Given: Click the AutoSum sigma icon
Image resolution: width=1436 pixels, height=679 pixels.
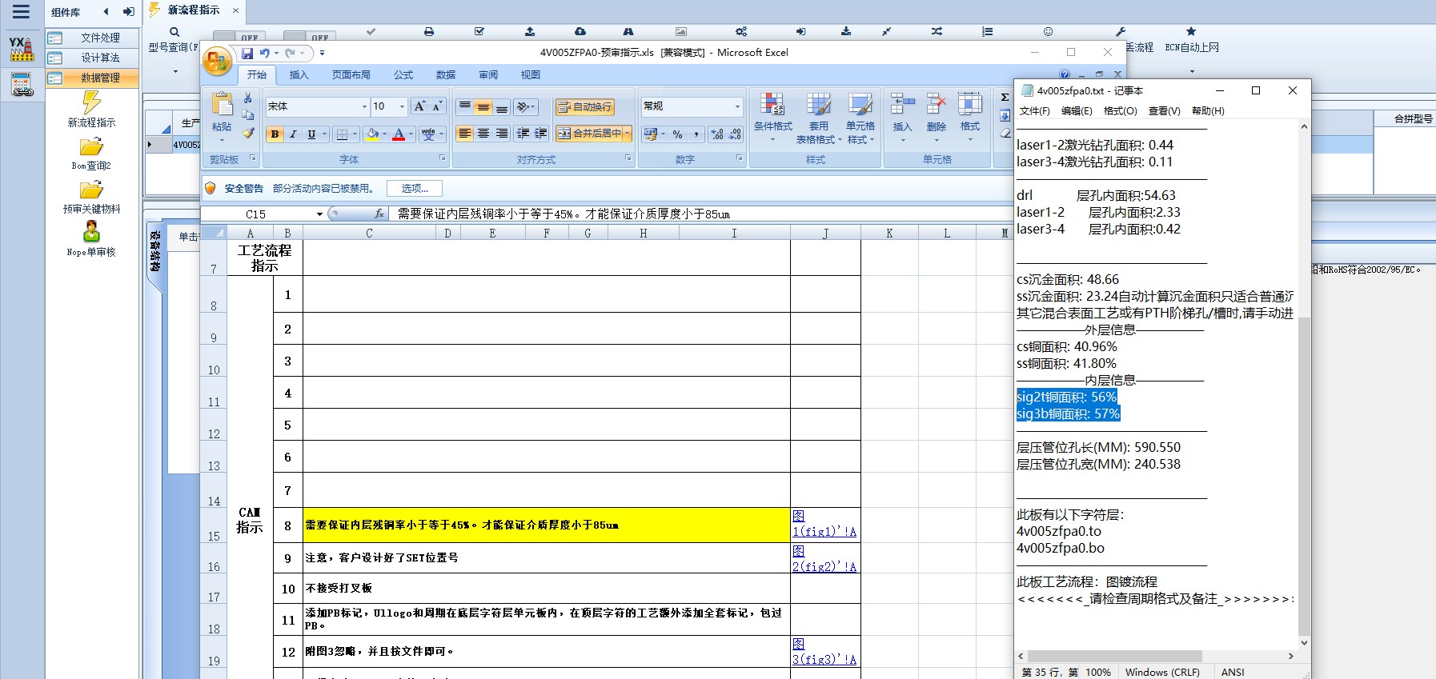Looking at the screenshot, I should 1005,98.
